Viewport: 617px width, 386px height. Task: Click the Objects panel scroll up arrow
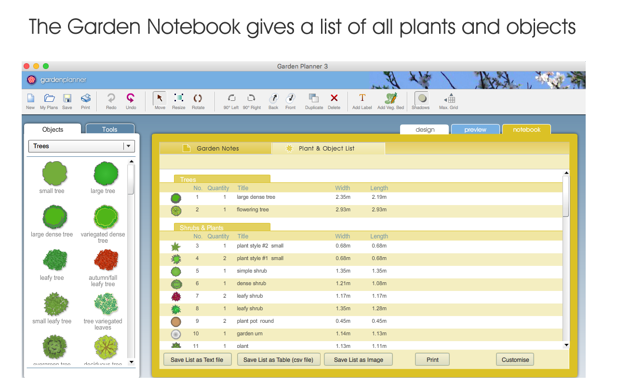click(x=131, y=162)
